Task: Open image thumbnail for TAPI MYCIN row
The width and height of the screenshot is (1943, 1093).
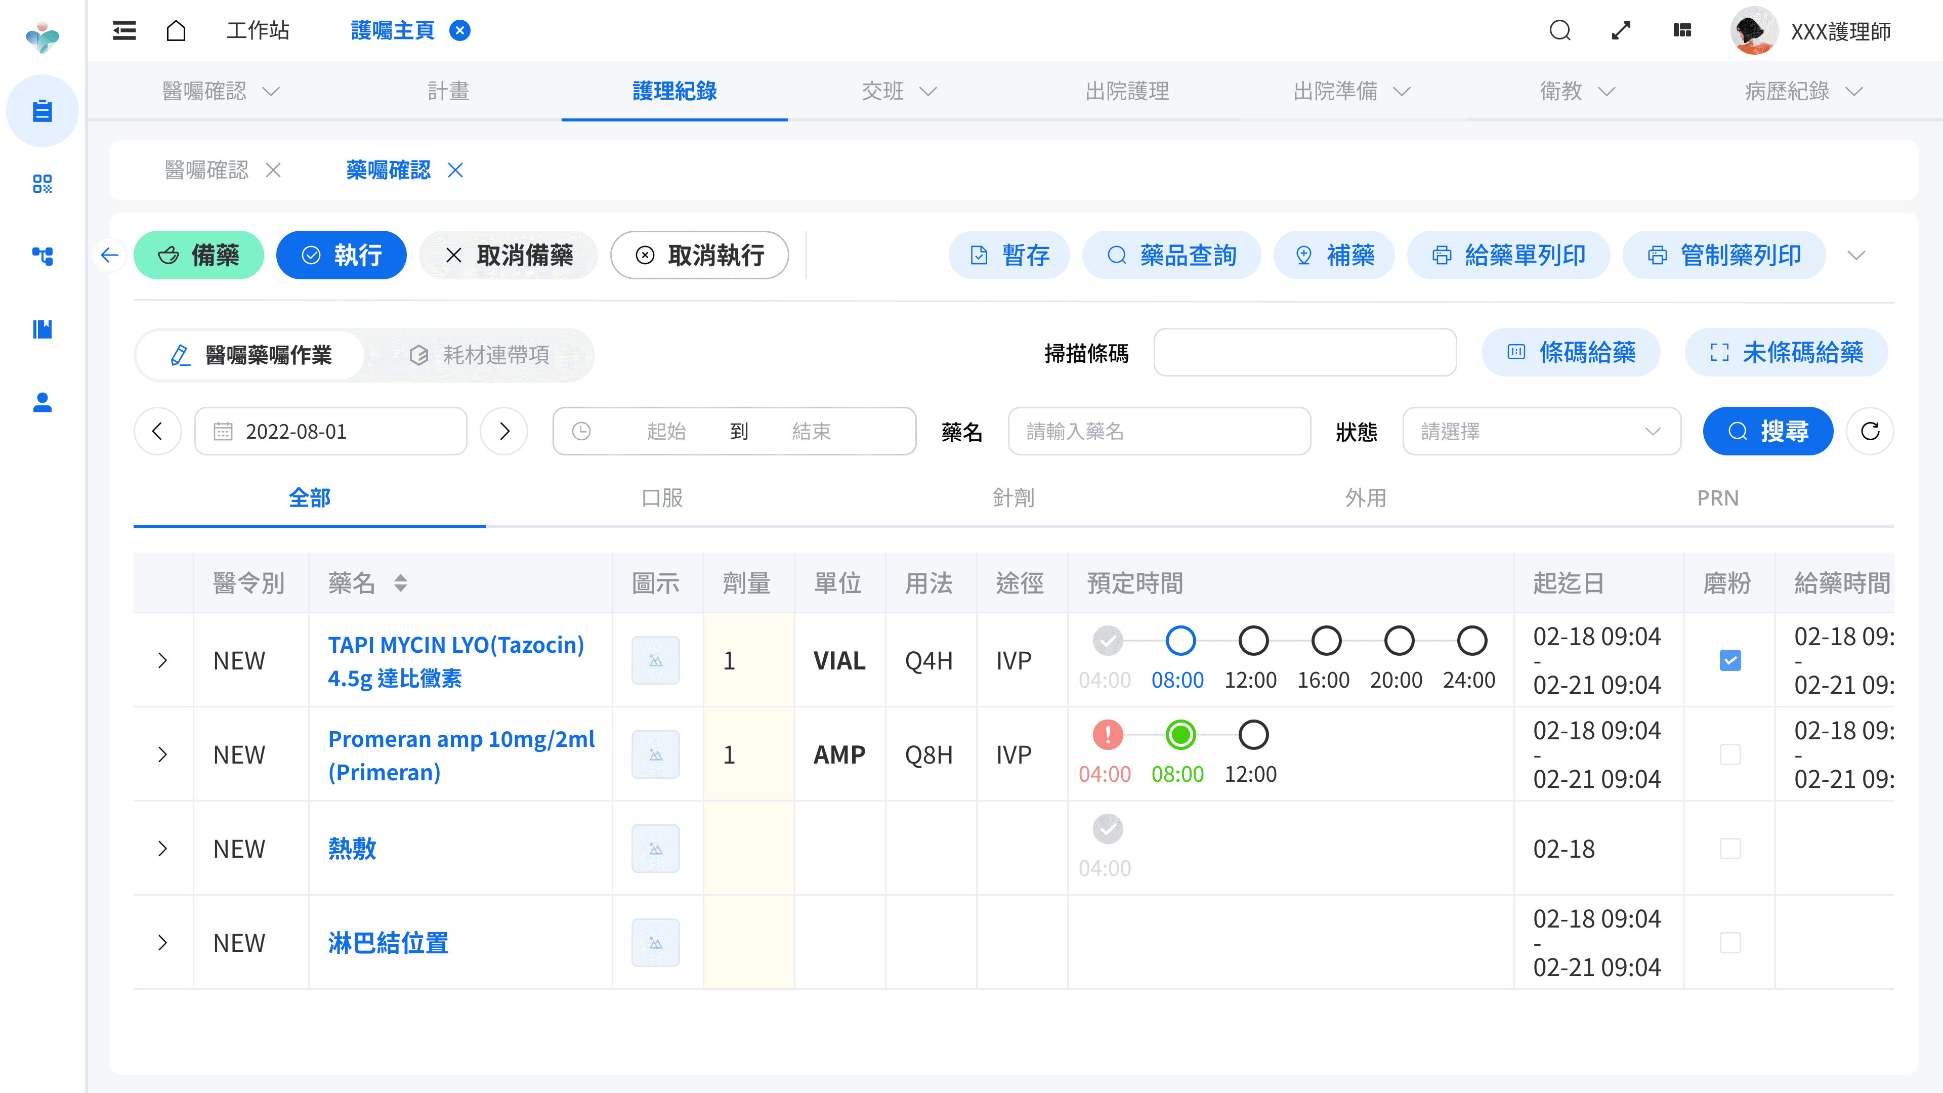Action: [x=655, y=660]
